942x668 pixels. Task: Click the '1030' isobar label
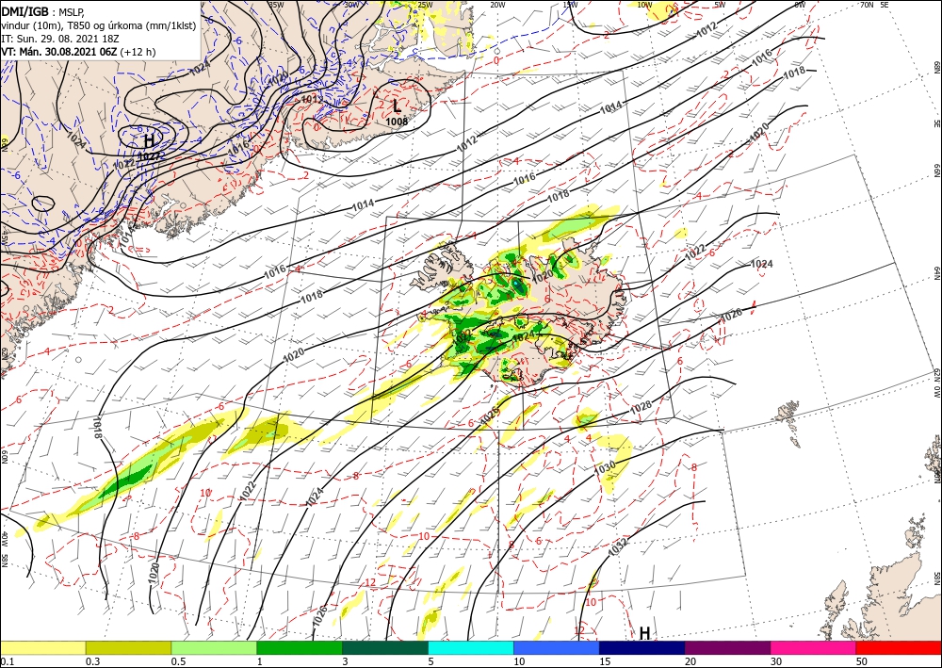coord(606,466)
